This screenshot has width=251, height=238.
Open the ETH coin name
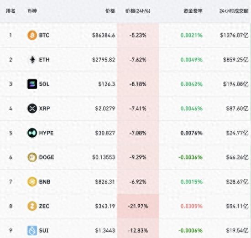44,60
